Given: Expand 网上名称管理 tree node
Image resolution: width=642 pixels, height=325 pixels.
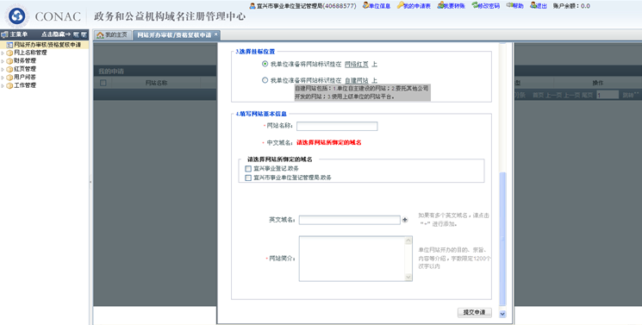Looking at the screenshot, I should tap(3, 53).
